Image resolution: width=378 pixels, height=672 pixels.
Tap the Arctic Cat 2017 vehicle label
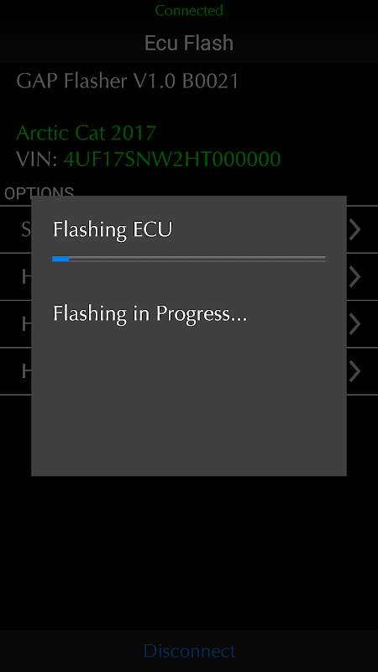click(87, 133)
